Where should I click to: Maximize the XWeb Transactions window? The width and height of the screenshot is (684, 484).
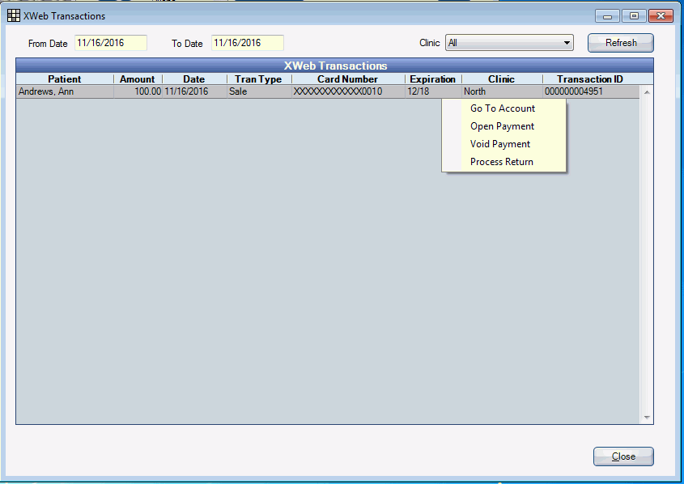coord(634,16)
